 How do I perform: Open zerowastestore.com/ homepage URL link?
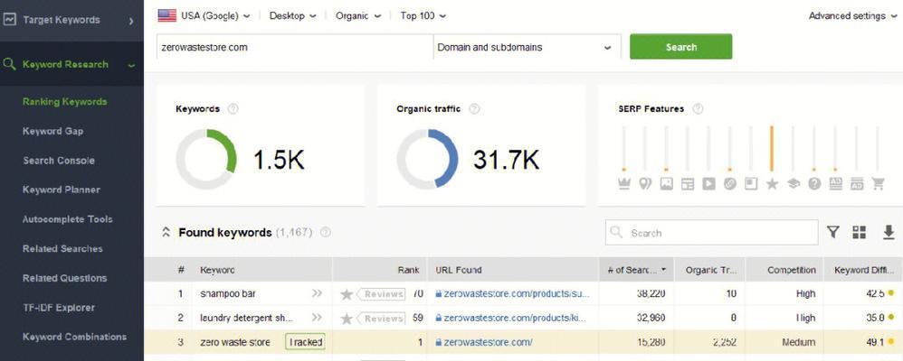[488, 342]
